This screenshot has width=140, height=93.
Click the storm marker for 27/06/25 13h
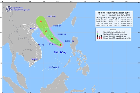pos(41,21)
